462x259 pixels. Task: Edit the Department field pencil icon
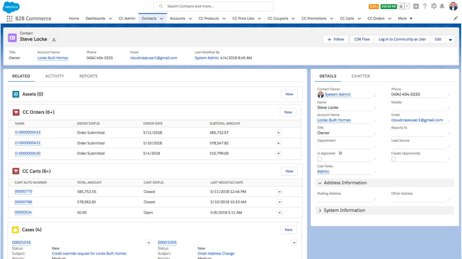(x=375, y=146)
